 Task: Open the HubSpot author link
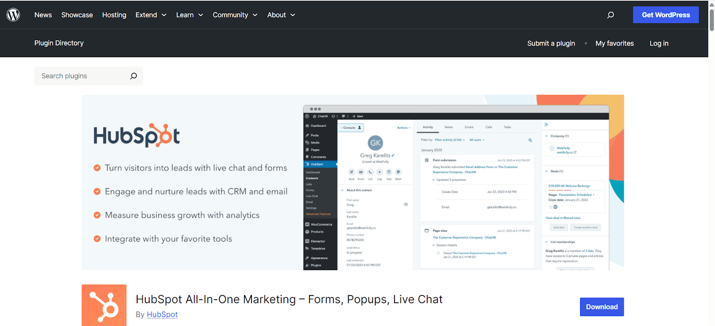point(162,314)
